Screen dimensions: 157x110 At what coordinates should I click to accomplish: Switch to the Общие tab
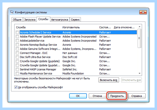[17, 20]
